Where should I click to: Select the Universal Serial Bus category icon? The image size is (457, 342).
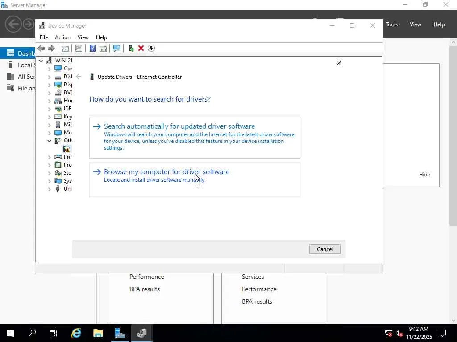(x=58, y=189)
